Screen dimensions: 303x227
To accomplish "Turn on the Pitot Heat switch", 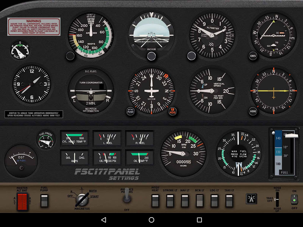I will click(x=155, y=201).
